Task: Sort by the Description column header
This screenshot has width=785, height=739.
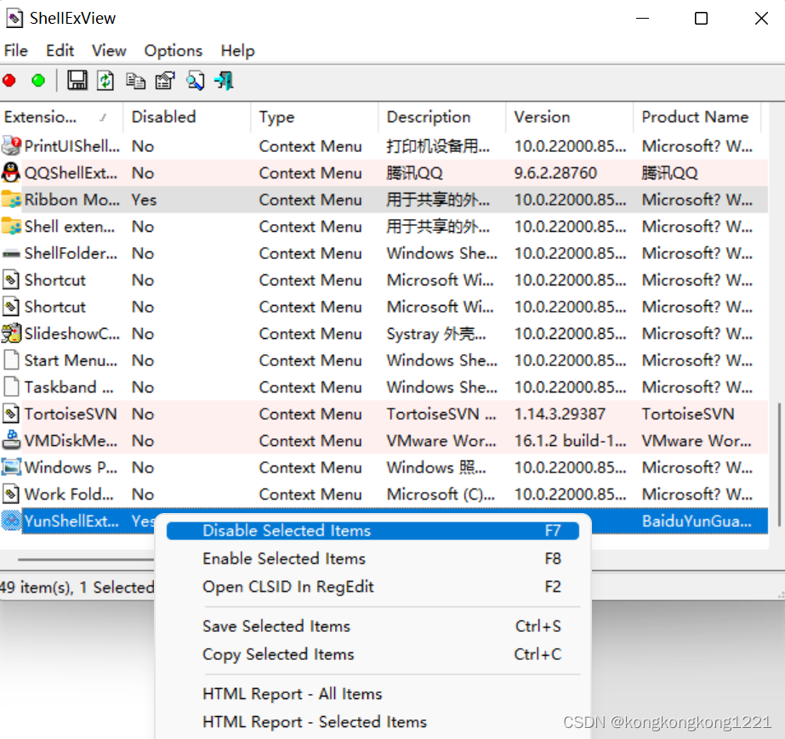Action: click(441, 117)
